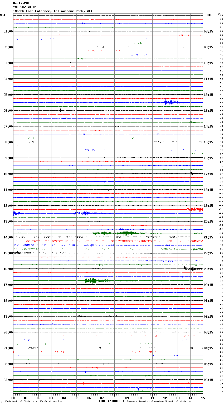The width and height of the screenshot is (224, 405).
Task: Click the 12:00 MST hour label
Action: (8, 206)
